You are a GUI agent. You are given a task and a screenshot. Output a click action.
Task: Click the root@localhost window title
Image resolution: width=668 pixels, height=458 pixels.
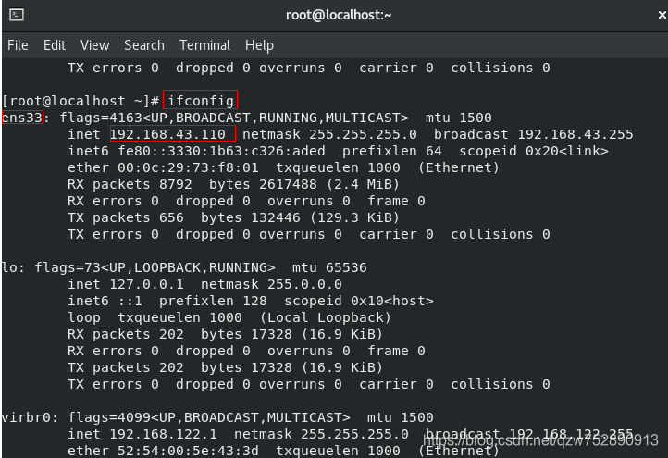(x=339, y=15)
